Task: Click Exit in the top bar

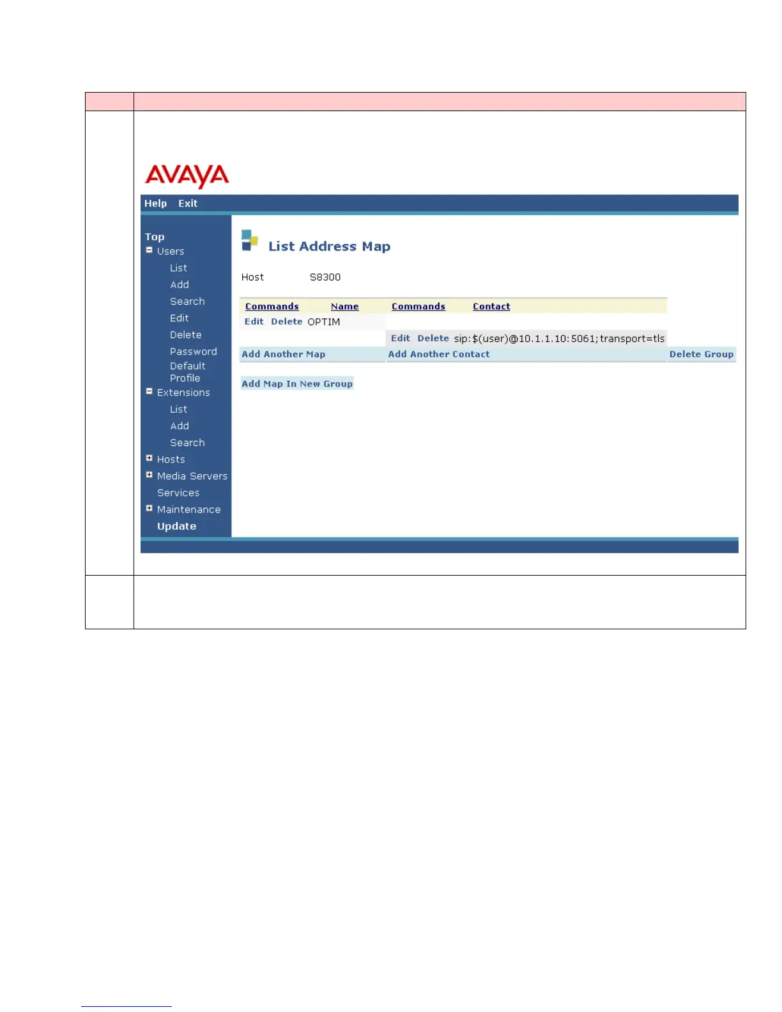Action: pos(188,203)
